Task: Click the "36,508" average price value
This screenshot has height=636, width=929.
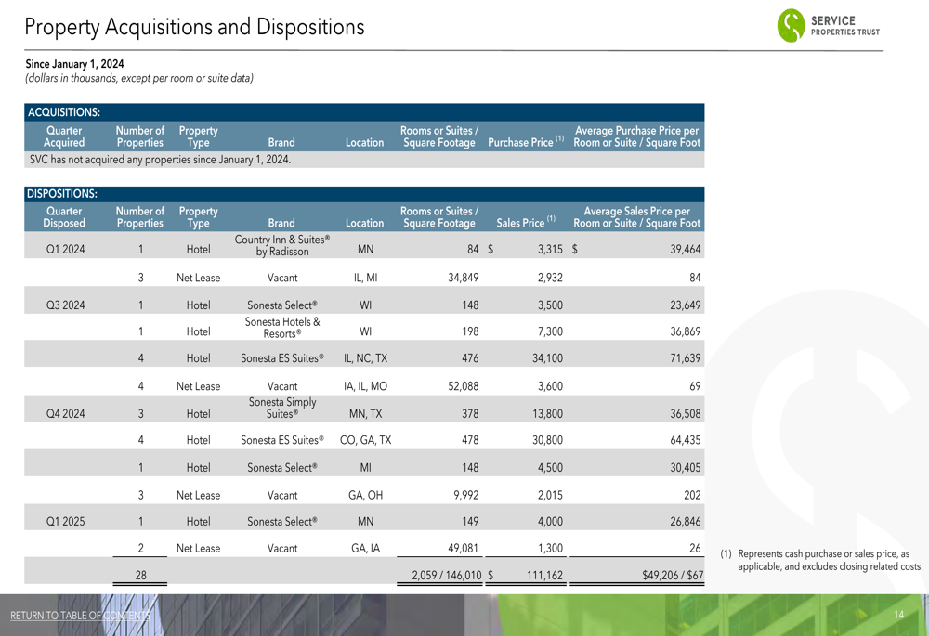Action: [x=686, y=413]
